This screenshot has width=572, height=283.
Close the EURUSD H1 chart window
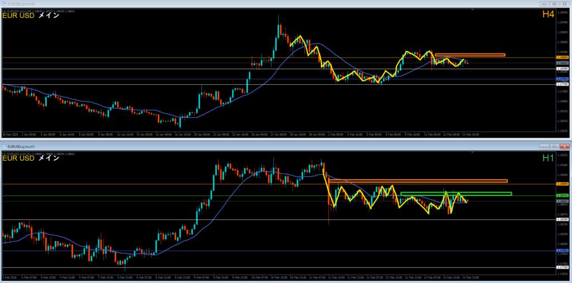coord(564,146)
